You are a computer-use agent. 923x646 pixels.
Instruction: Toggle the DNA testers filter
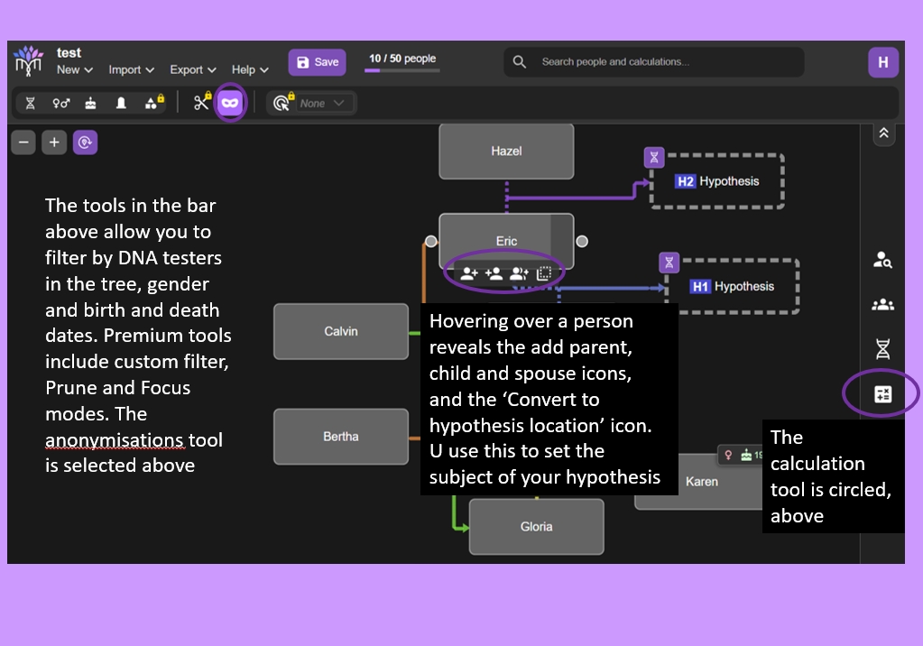coord(30,103)
